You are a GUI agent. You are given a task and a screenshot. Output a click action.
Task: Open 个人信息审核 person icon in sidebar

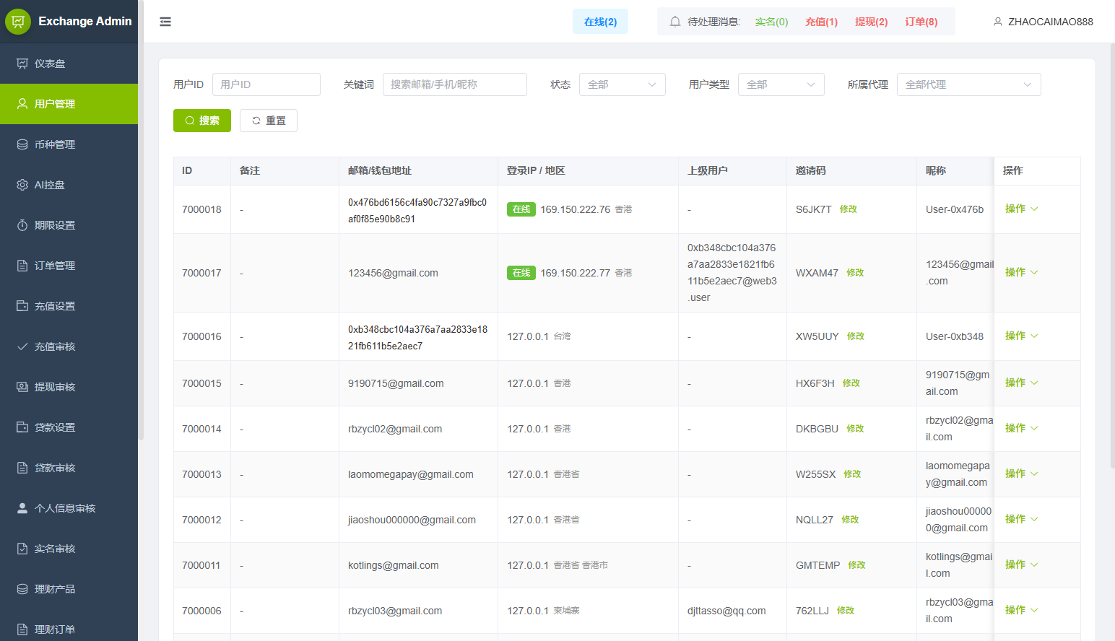(22, 508)
